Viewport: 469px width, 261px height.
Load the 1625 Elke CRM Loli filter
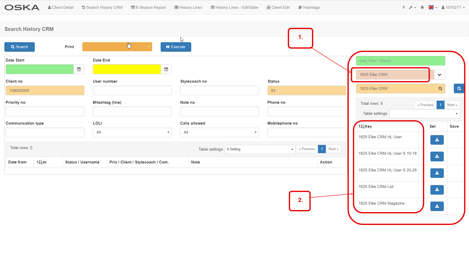[x=437, y=190]
